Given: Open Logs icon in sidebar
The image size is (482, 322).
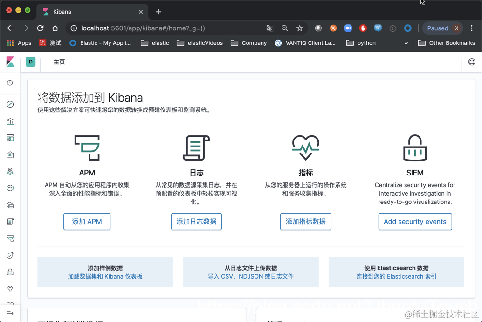Looking at the screenshot, I should point(10,222).
